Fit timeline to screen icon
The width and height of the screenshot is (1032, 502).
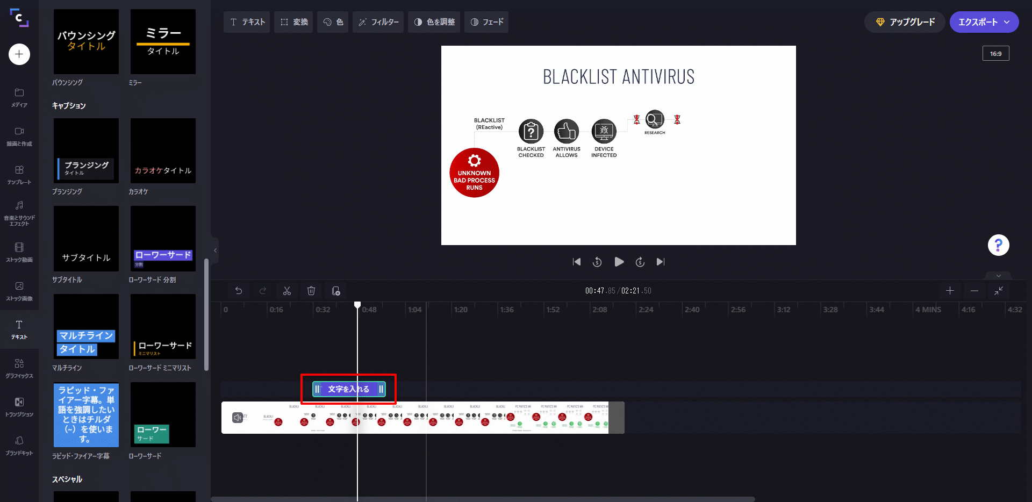pyautogui.click(x=998, y=291)
